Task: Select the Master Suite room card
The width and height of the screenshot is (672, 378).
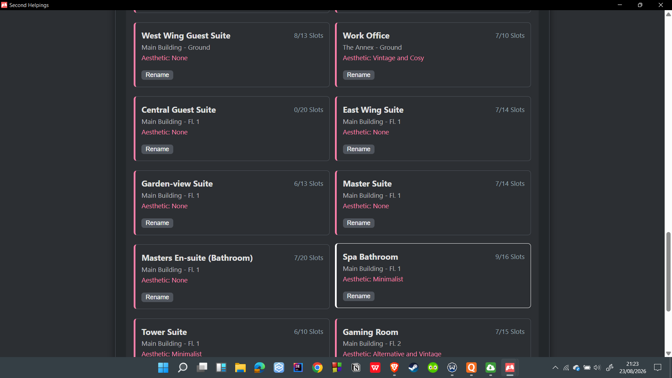Action: tap(433, 203)
